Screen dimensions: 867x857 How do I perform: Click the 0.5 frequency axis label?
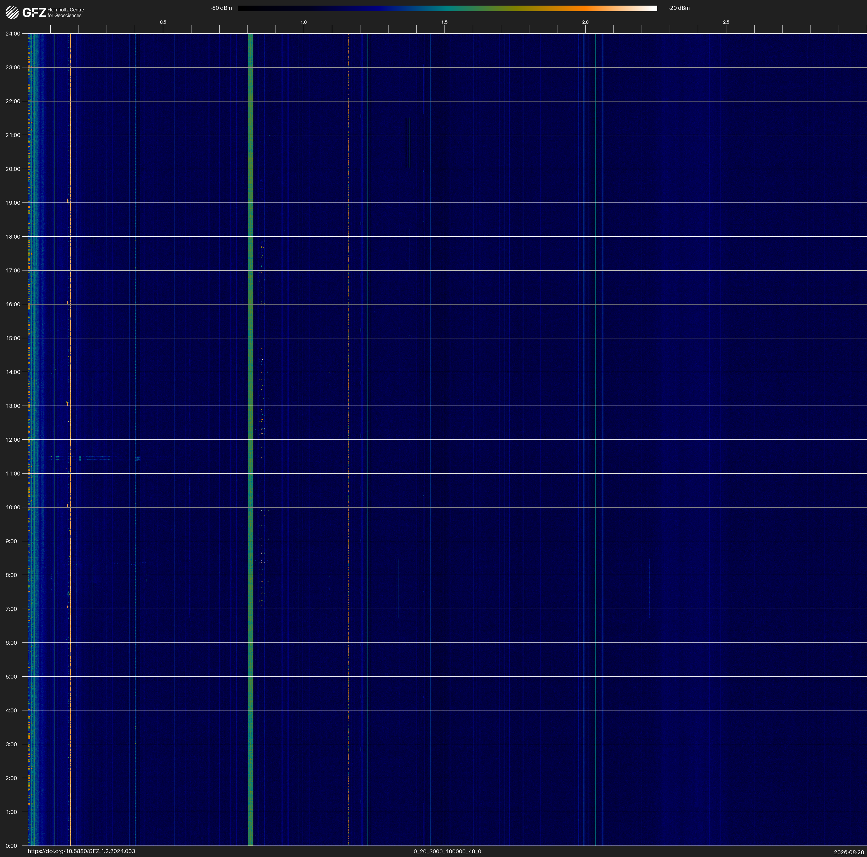coord(163,22)
